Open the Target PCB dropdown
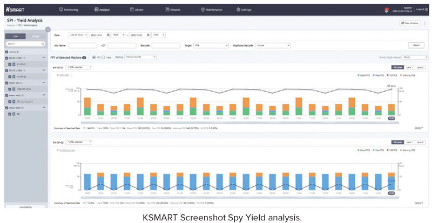432x223 pixels. [x=211, y=45]
